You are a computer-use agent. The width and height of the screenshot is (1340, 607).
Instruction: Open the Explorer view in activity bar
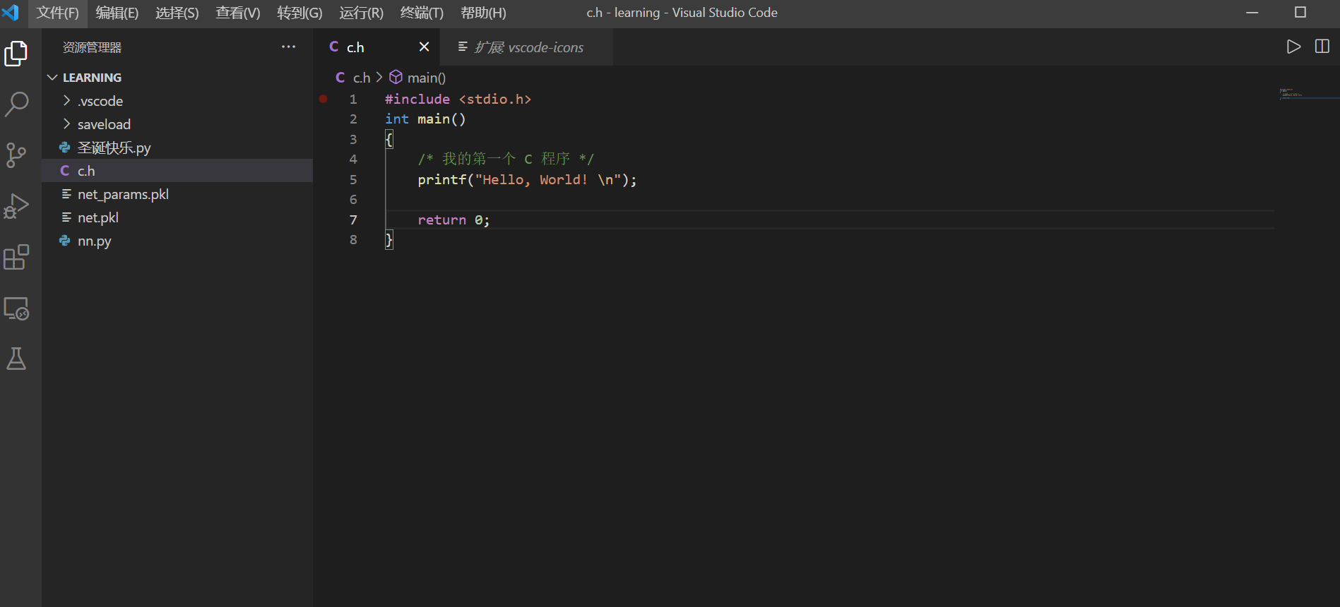[x=16, y=54]
